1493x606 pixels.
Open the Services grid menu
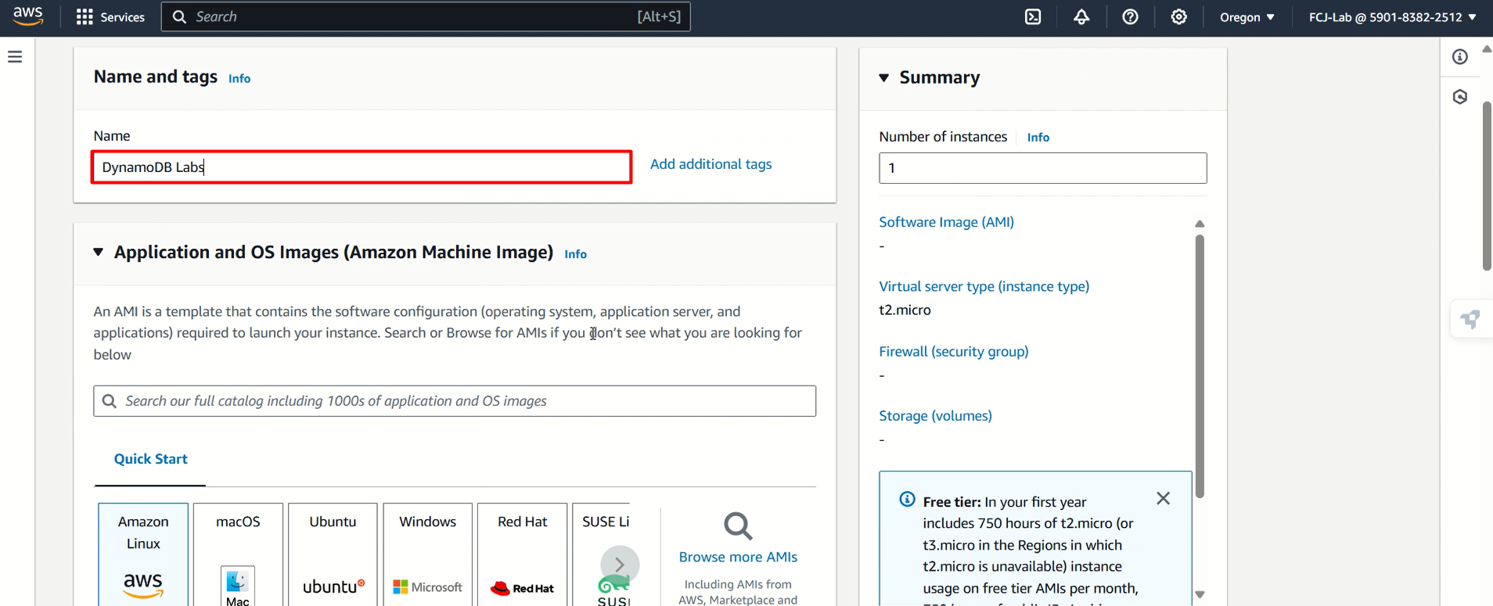[x=110, y=16]
